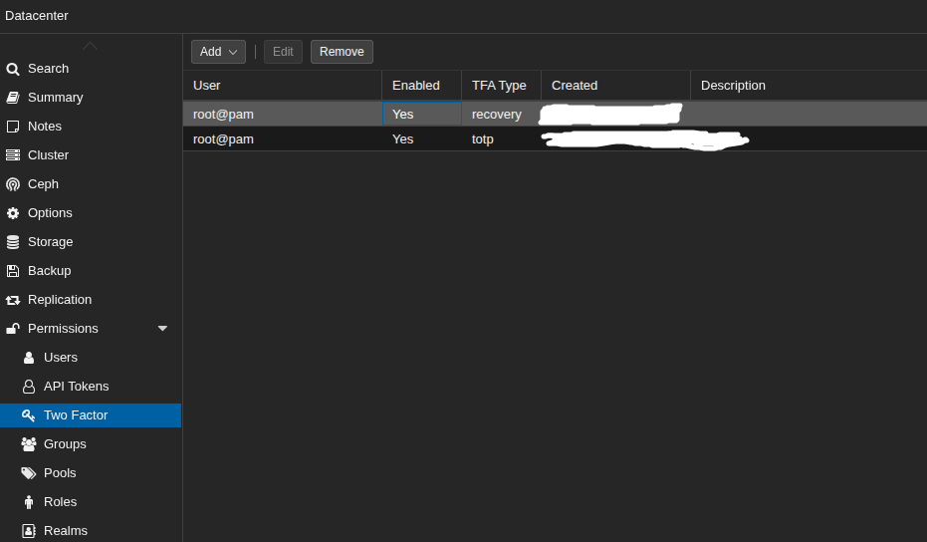
Task: Collapse the Permissions submenu arrow
Action: click(162, 329)
